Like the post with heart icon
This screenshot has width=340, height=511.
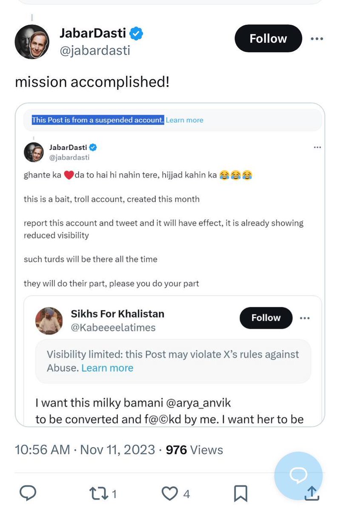pos(170,494)
